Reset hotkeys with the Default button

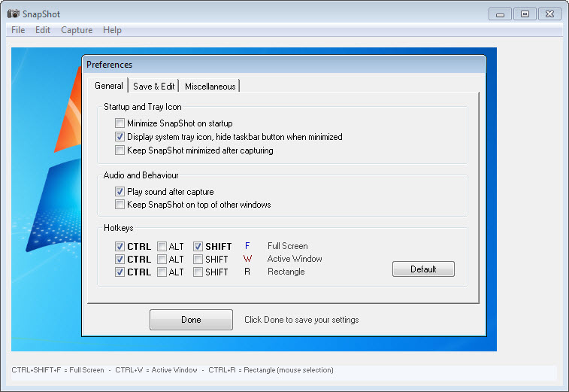point(423,269)
